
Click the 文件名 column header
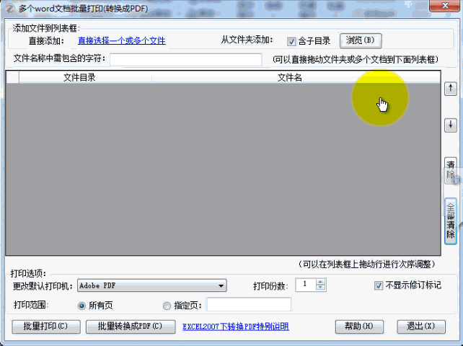(289, 77)
